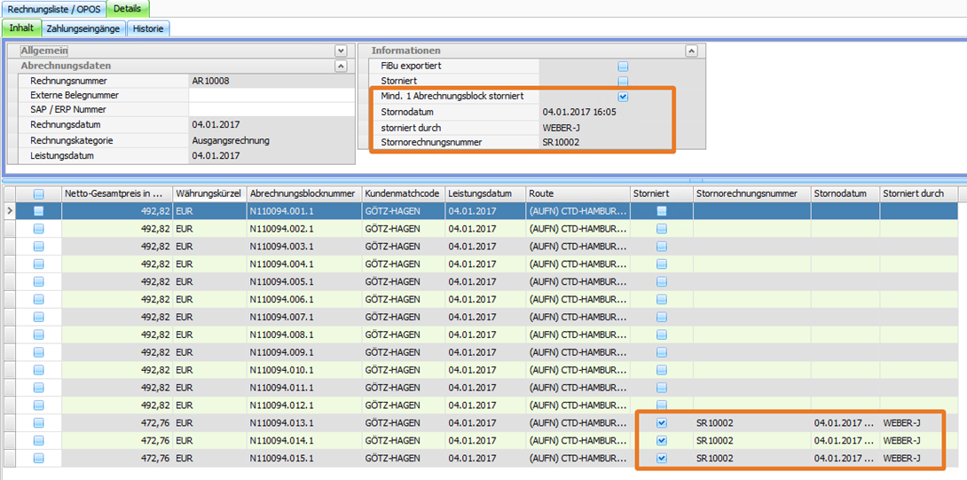
Task: Click the SAP / ERP Nummer field
Action: click(269, 110)
